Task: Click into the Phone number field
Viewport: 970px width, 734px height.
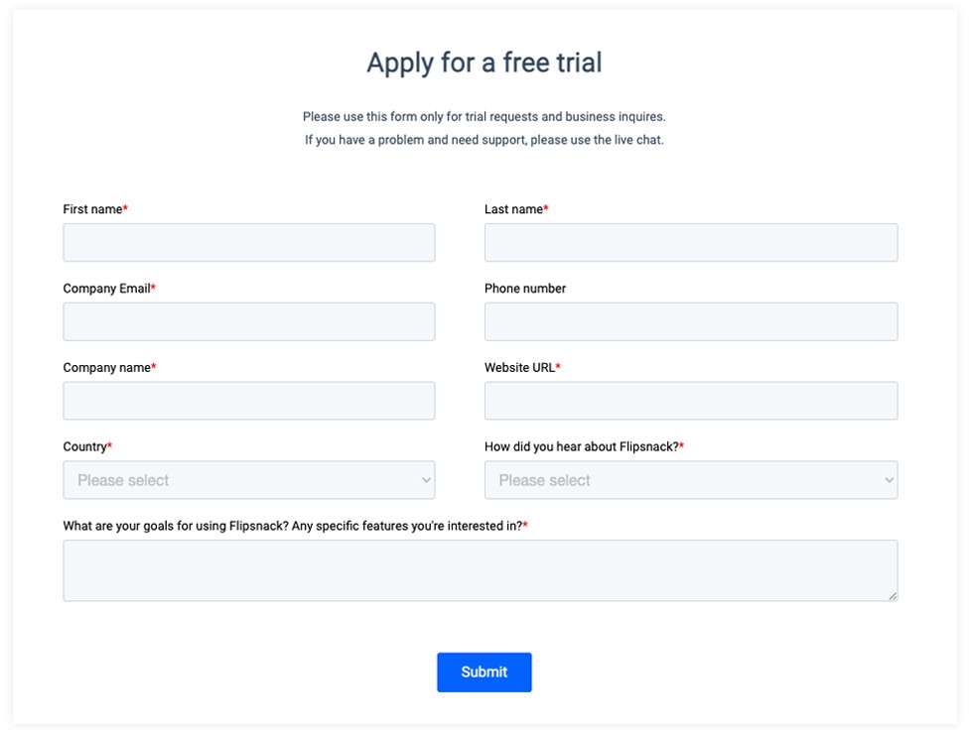Action: click(x=691, y=321)
